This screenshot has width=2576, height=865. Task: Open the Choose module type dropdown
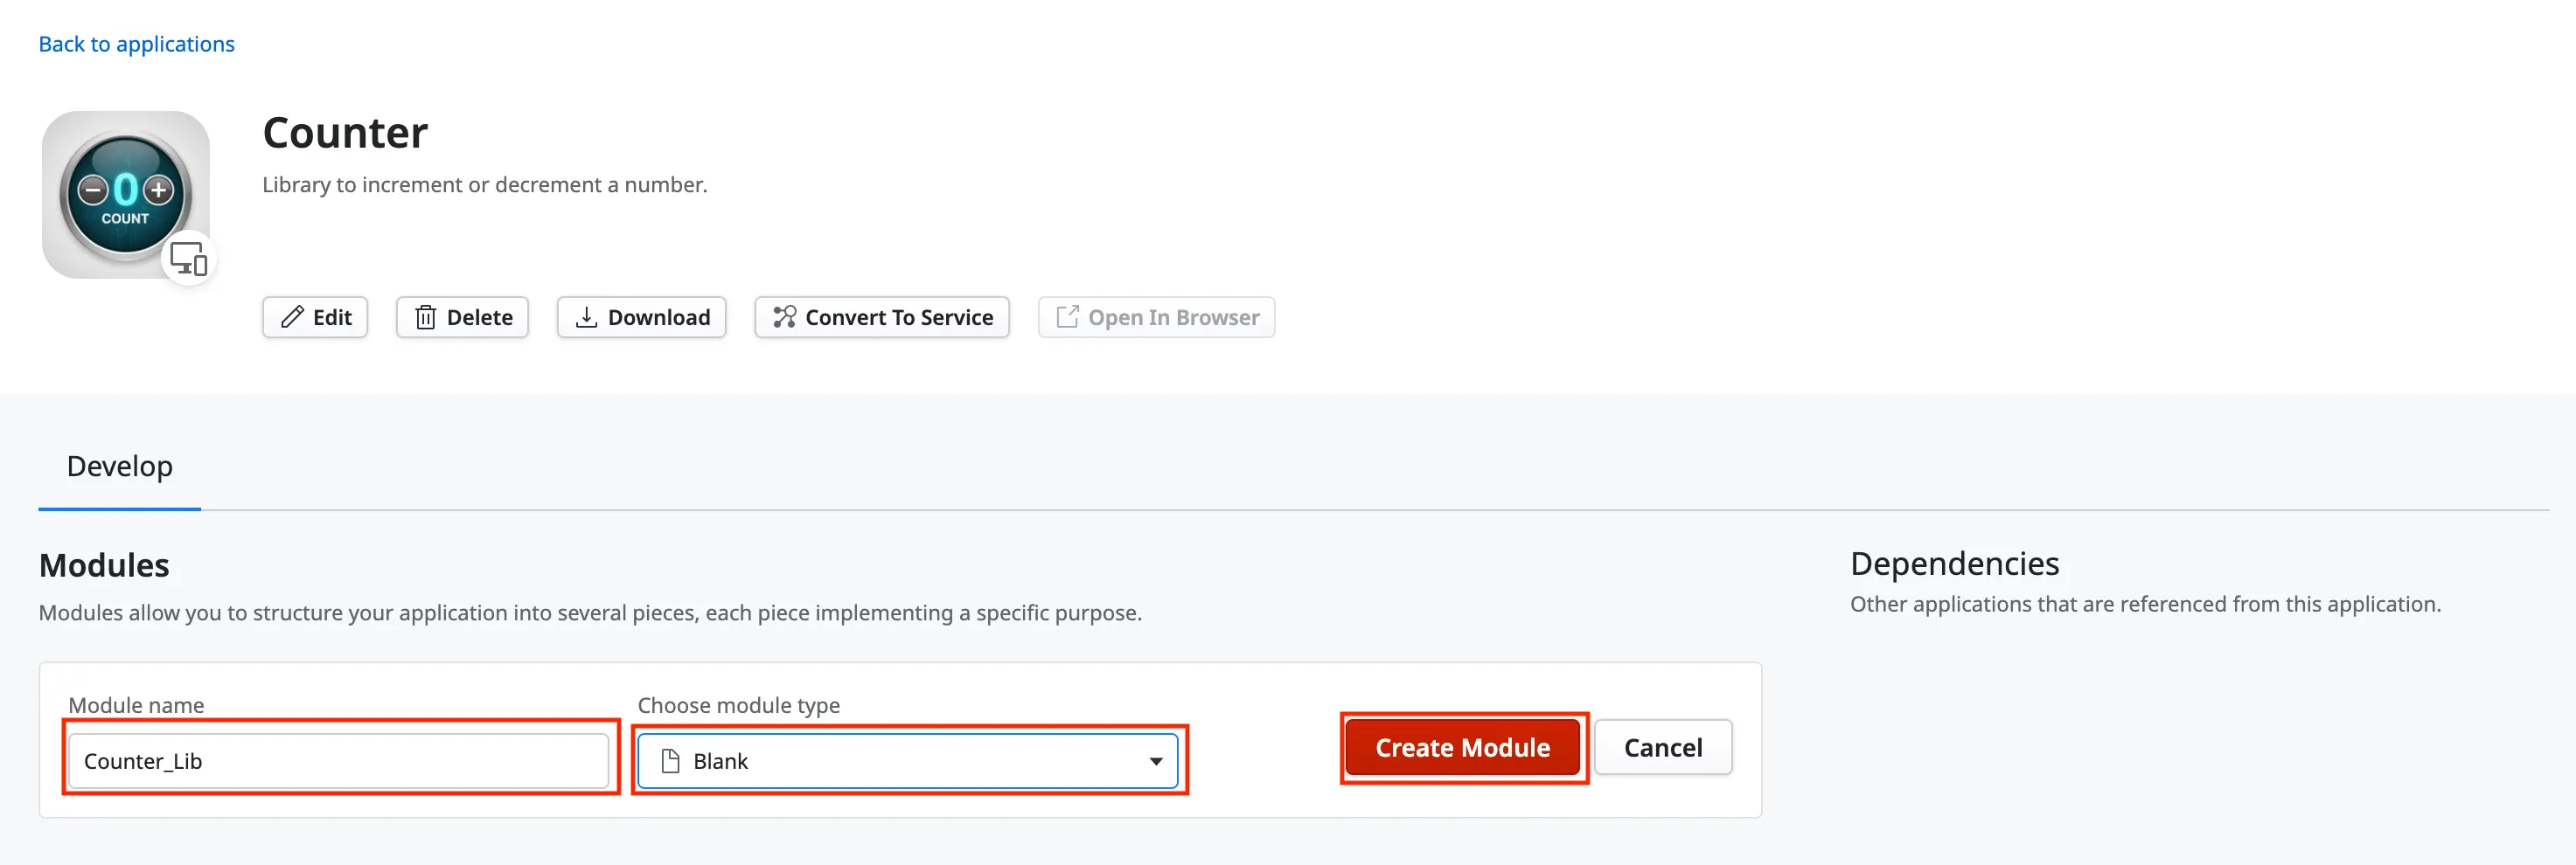908,760
